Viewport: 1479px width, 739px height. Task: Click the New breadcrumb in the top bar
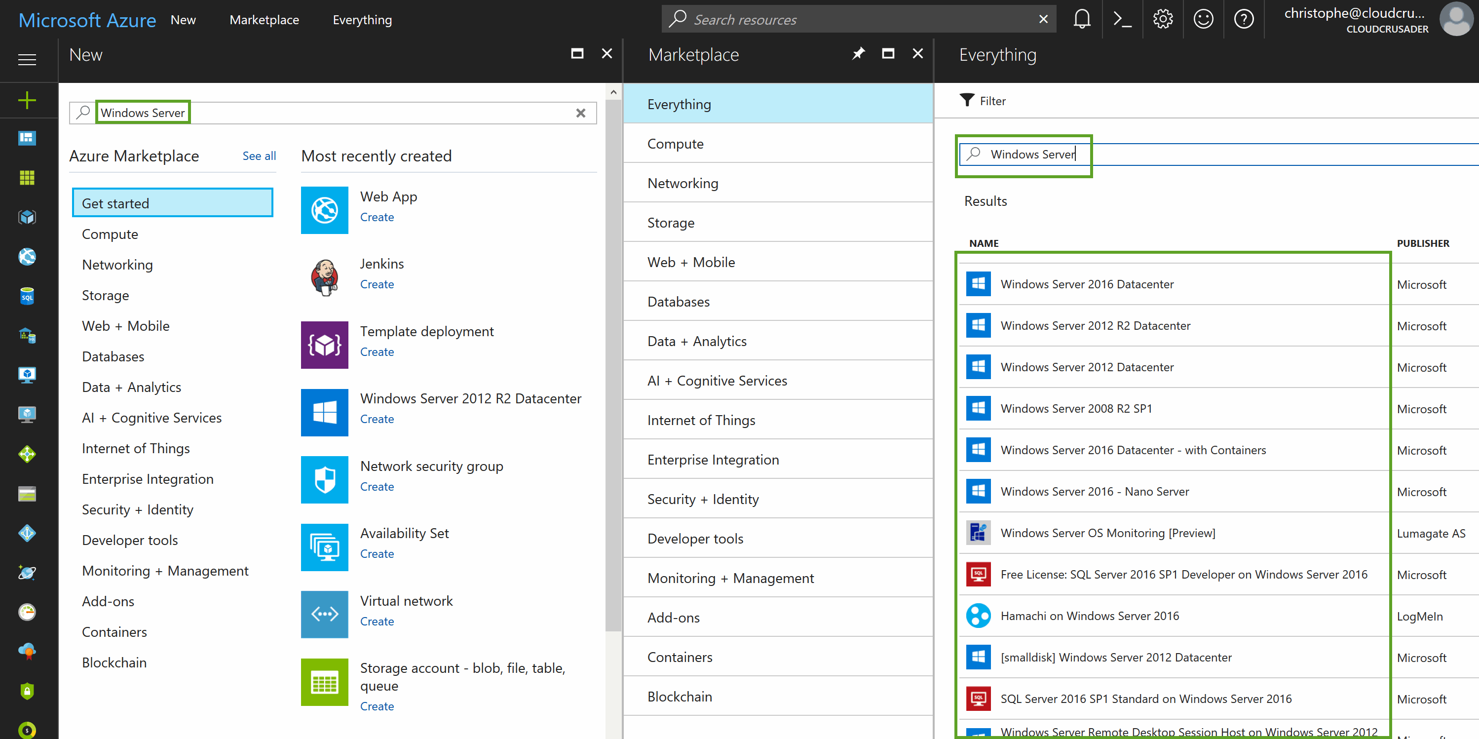[183, 20]
